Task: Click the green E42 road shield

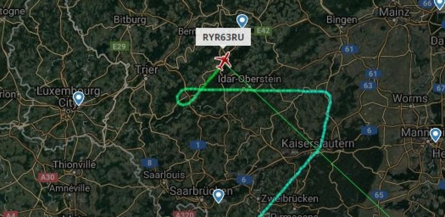Action: pyautogui.click(x=263, y=31)
